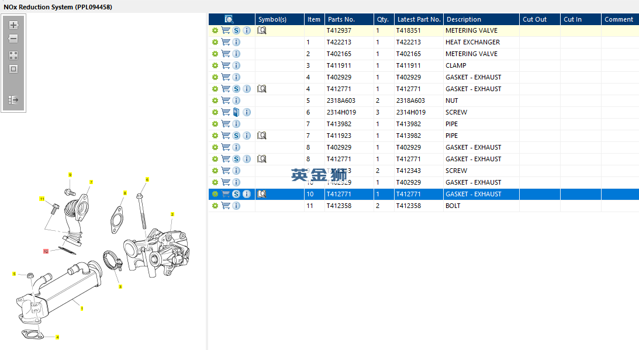Image resolution: width=639 pixels, height=350 pixels.
Task: Open symbol icon in T411923 pipe row
Action: [x=262, y=136]
